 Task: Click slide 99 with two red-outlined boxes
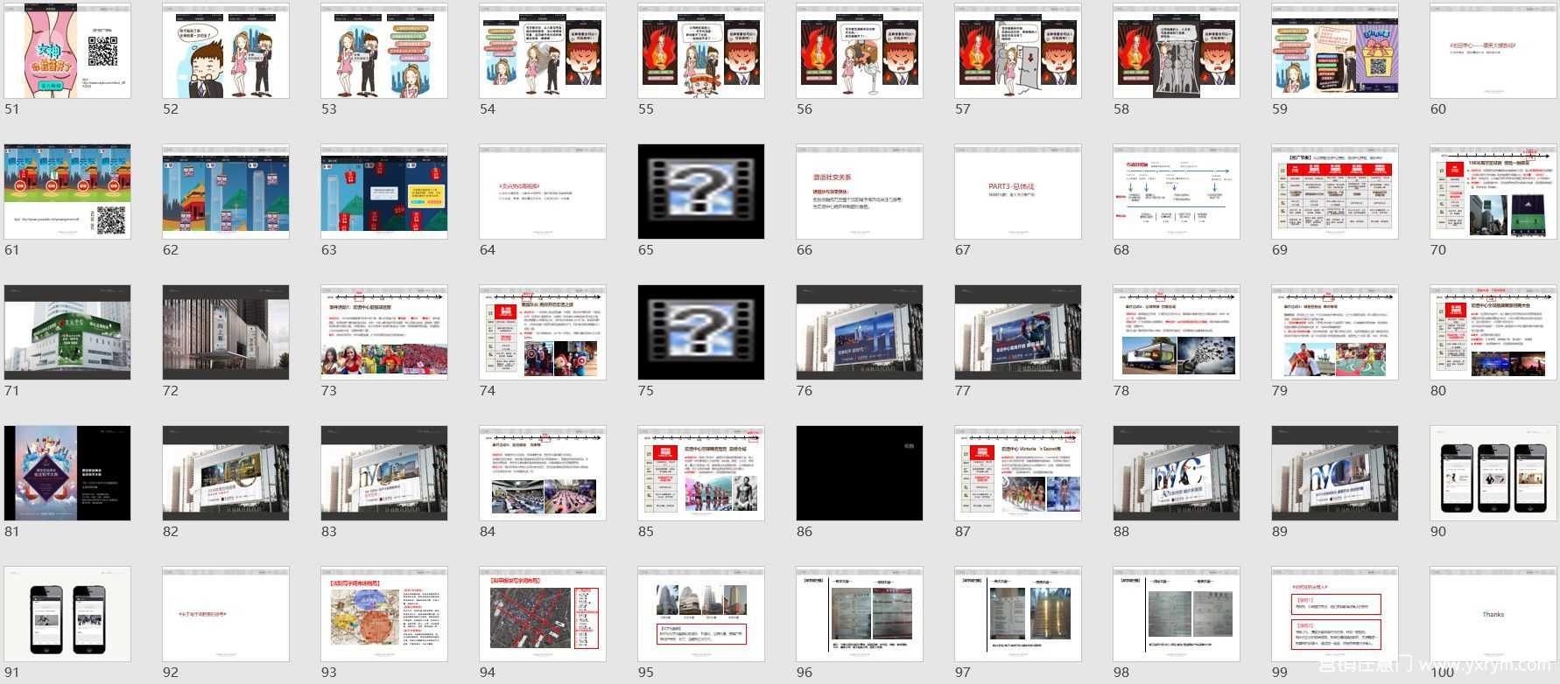pyautogui.click(x=1334, y=614)
